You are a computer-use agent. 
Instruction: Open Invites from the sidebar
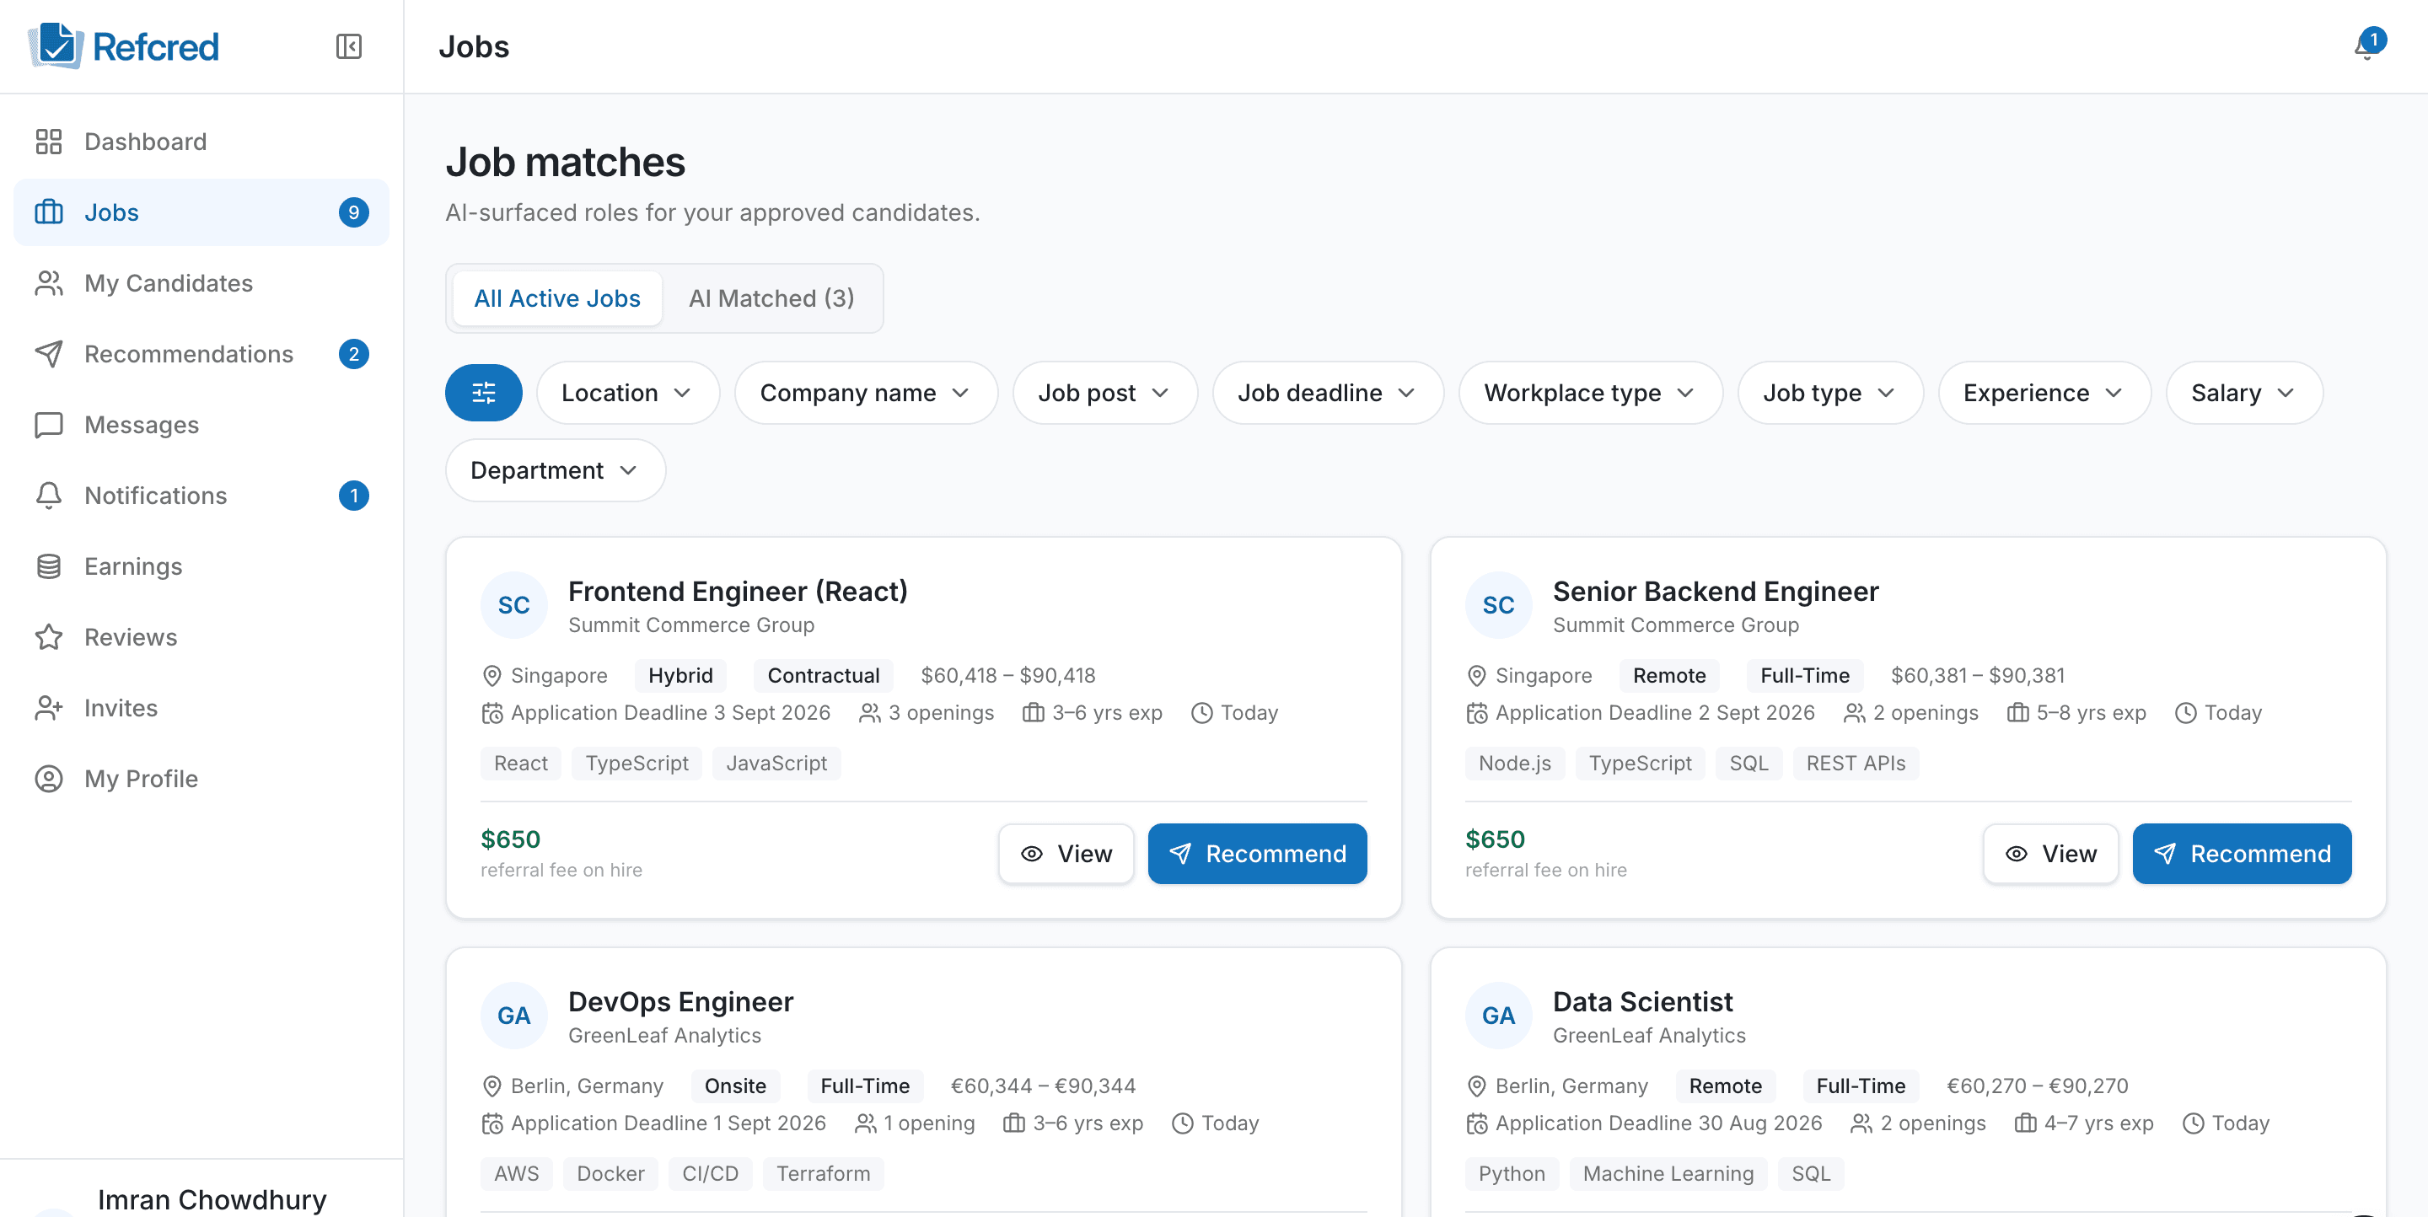tap(201, 707)
